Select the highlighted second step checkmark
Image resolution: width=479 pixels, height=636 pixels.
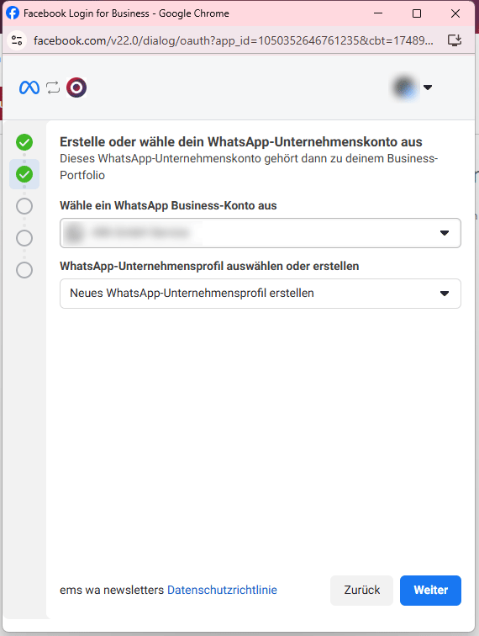[24, 174]
